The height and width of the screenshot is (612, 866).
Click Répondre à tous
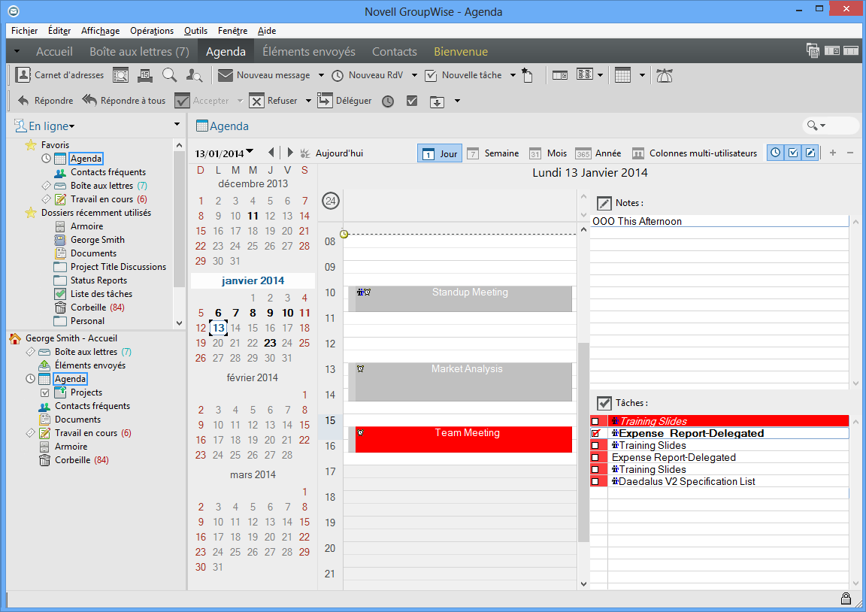click(124, 101)
